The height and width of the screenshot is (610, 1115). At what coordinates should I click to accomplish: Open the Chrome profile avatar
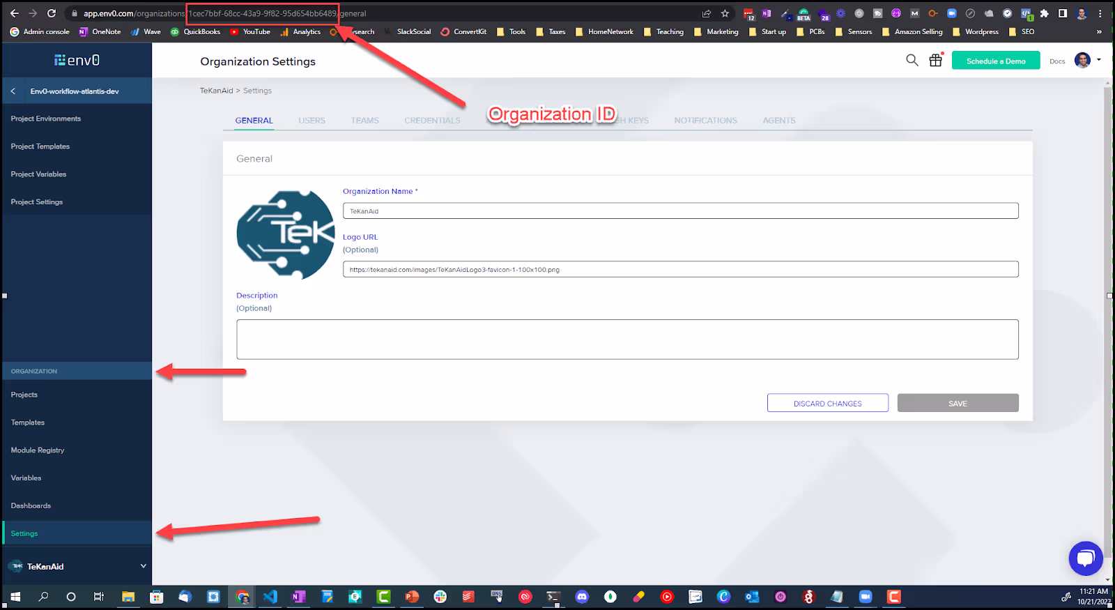tap(1082, 13)
